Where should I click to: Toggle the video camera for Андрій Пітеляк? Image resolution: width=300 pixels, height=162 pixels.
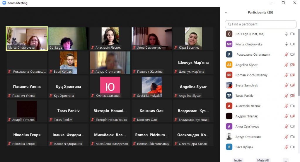pyautogui.click(x=292, y=116)
